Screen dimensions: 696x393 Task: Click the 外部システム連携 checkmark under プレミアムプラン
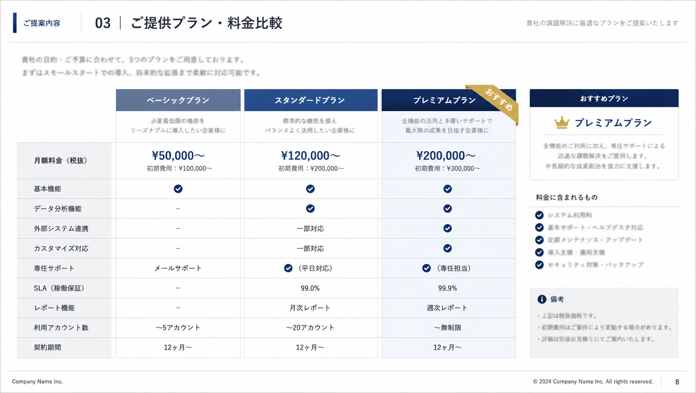(448, 228)
